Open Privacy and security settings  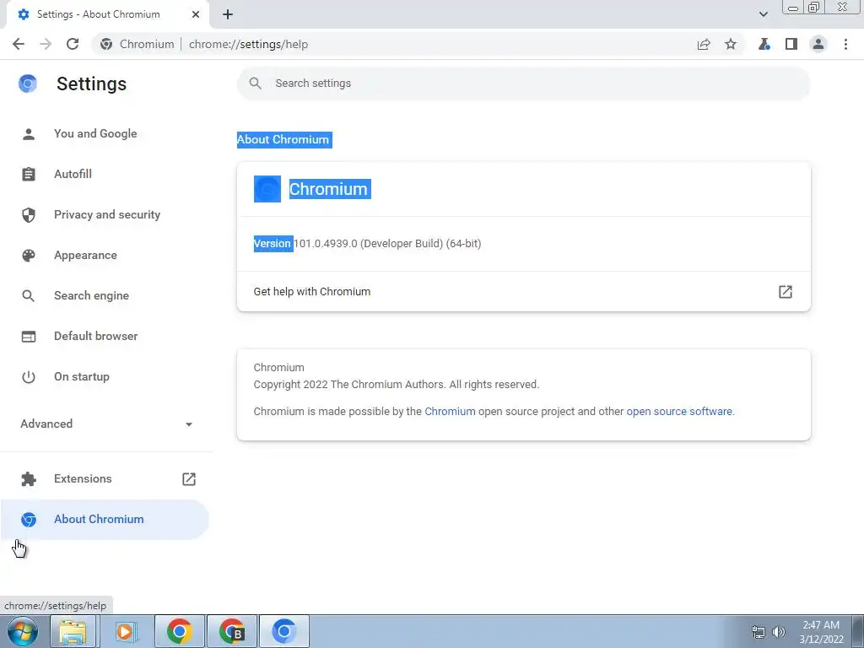click(107, 214)
